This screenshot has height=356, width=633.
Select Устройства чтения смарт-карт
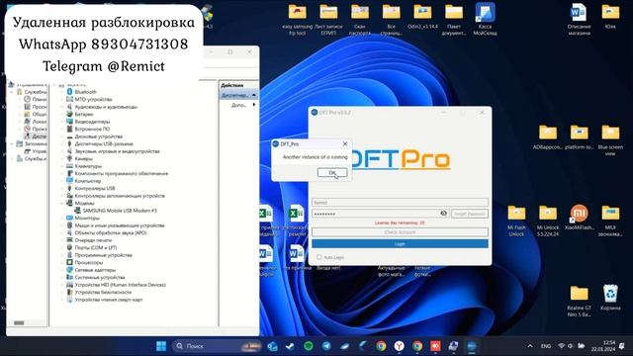(109, 300)
